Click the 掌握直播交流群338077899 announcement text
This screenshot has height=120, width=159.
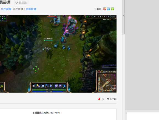click(47, 113)
